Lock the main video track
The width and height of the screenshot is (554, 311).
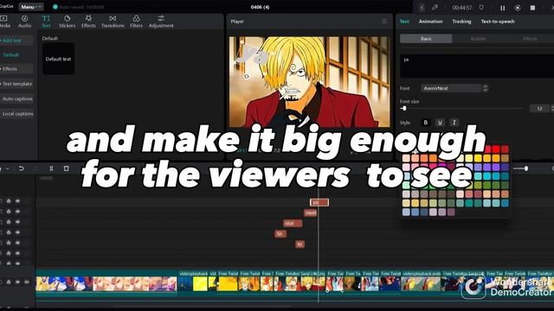click(9, 282)
